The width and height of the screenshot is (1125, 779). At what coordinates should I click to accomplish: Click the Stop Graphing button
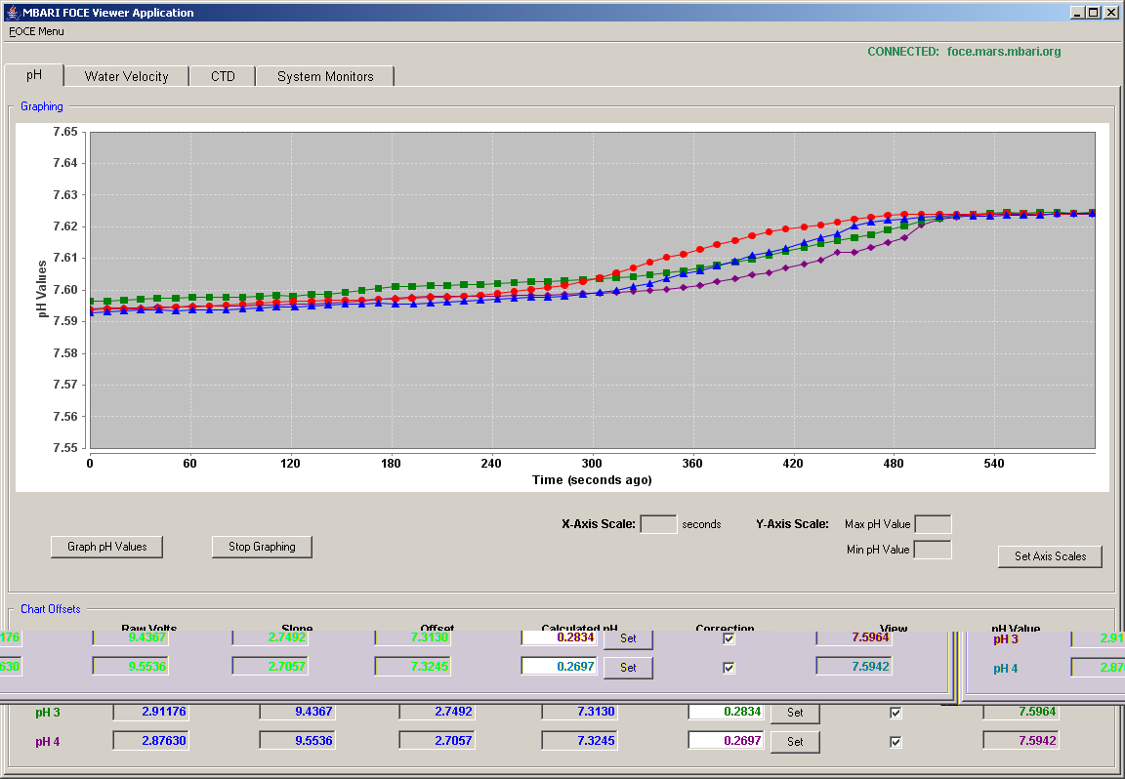click(262, 547)
